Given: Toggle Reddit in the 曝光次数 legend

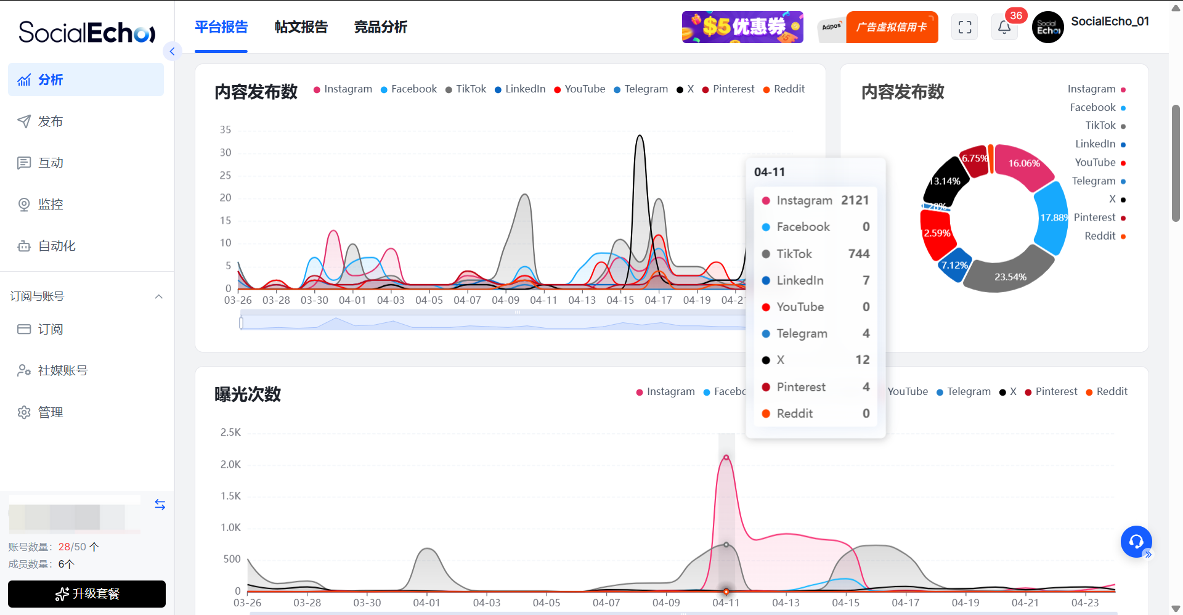Looking at the screenshot, I should click(1107, 392).
